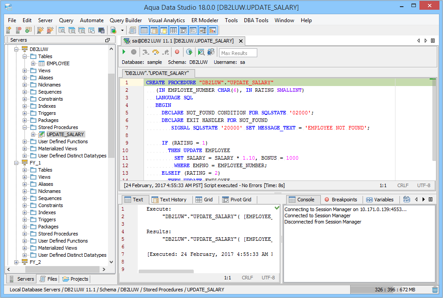Expand the FY_2 schema node

click(x=17, y=262)
